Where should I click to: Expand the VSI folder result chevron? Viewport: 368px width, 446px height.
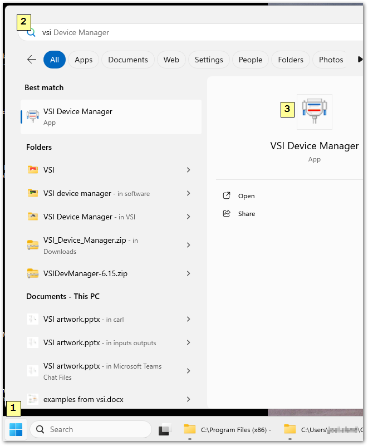[188, 170]
